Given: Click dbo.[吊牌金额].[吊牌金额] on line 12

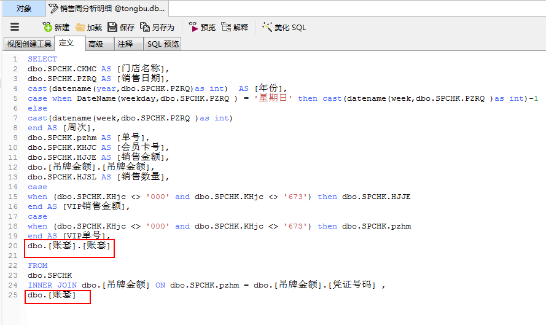Looking at the screenshot, I should pos(88,167).
